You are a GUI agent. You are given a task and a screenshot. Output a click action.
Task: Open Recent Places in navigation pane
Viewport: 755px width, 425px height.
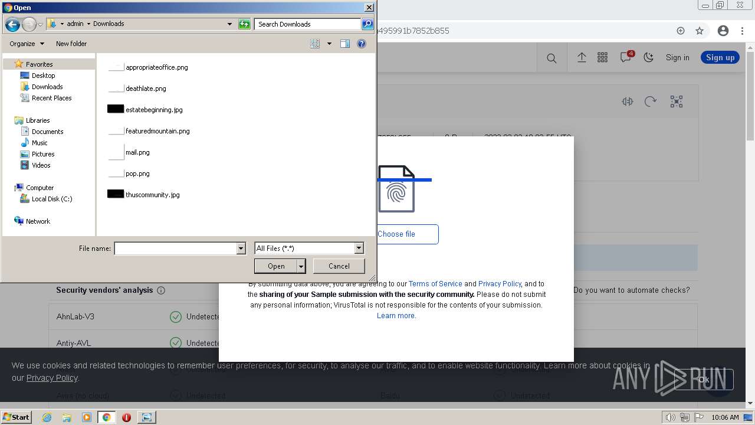point(51,98)
